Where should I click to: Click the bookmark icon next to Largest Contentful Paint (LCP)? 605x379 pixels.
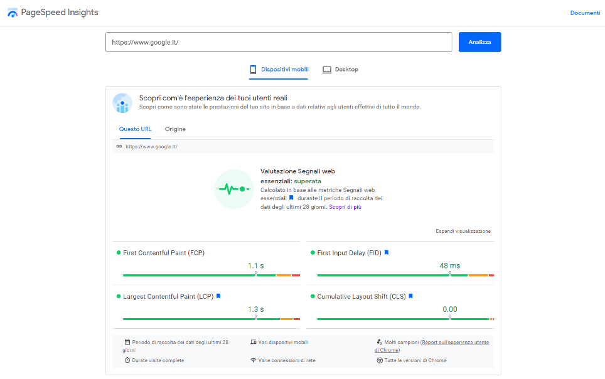click(218, 296)
